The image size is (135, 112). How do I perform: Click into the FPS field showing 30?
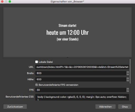pyautogui.click(x=81, y=90)
